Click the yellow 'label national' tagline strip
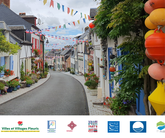Screen dimensions: 165x138 [x=20, y=131]
